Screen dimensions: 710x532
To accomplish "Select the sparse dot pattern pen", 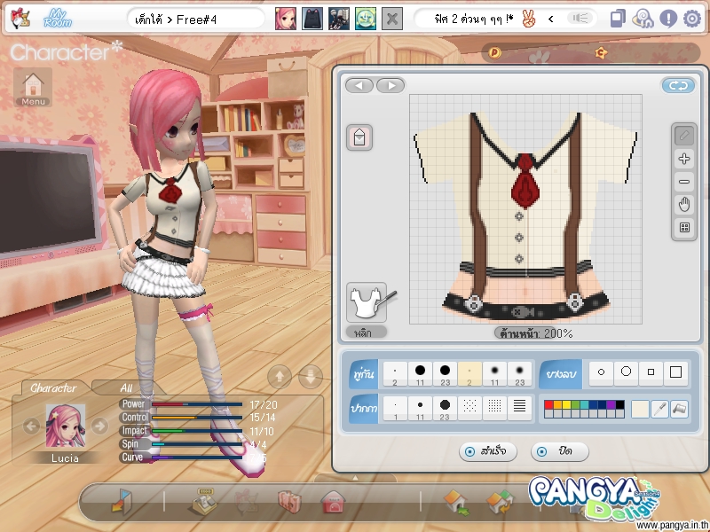I will tap(469, 409).
